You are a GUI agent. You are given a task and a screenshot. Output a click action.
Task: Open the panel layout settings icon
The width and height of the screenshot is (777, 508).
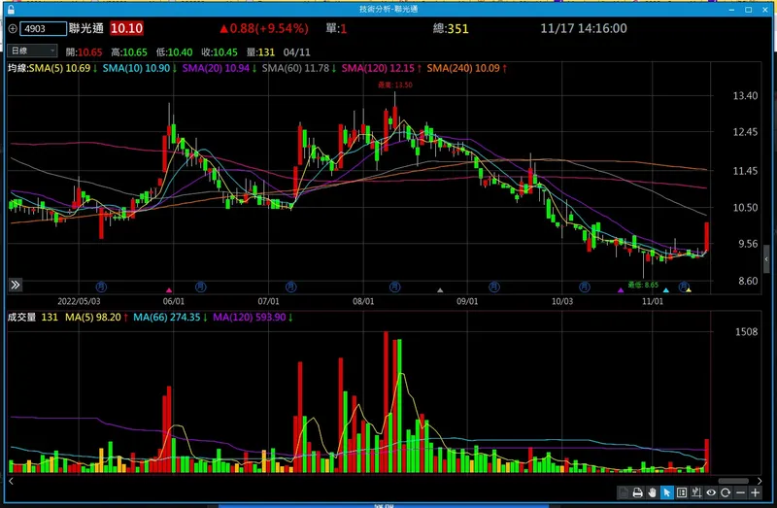pos(682,492)
